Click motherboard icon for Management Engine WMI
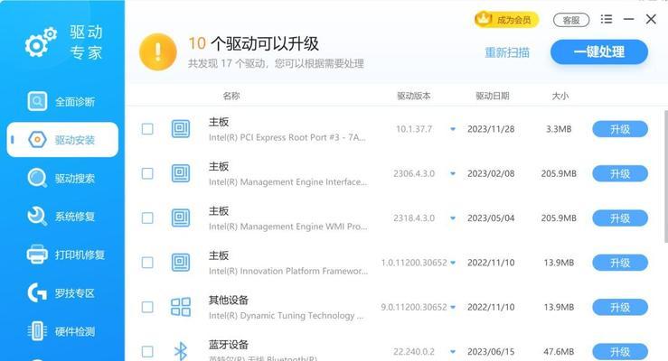 tap(181, 218)
